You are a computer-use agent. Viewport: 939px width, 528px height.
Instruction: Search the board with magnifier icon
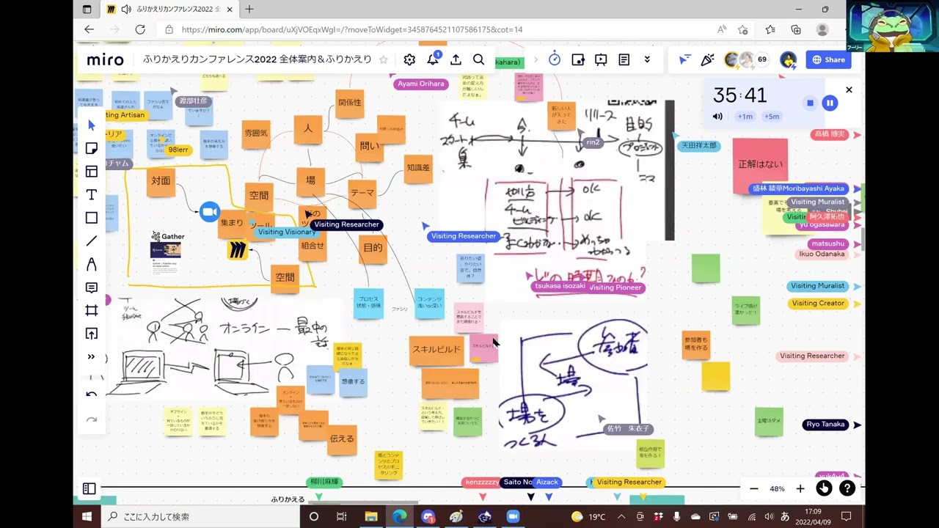[x=478, y=60]
